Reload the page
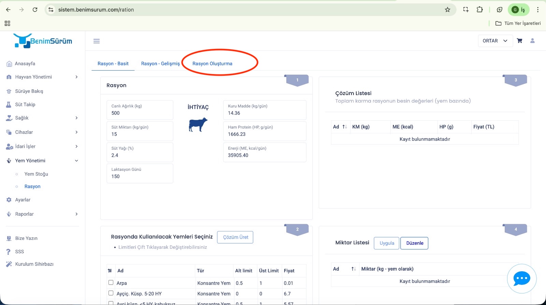The image size is (546, 305). 35,10
